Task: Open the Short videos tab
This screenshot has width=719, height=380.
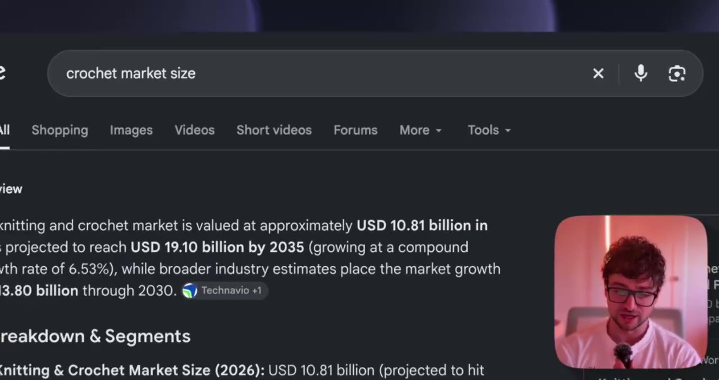Action: (x=274, y=130)
